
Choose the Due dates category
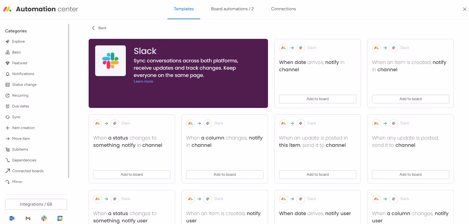click(21, 106)
